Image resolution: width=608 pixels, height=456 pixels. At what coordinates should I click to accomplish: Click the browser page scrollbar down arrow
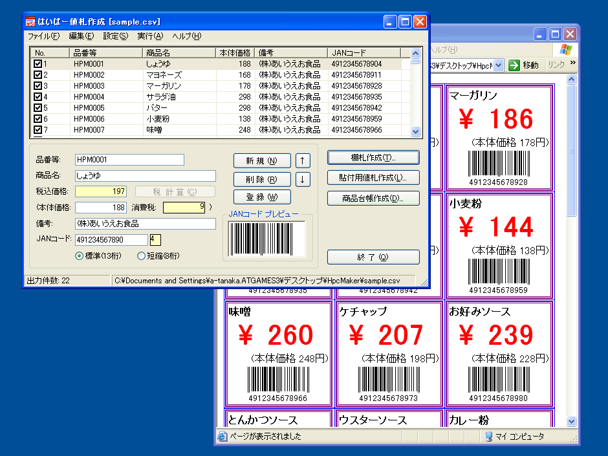(x=572, y=421)
